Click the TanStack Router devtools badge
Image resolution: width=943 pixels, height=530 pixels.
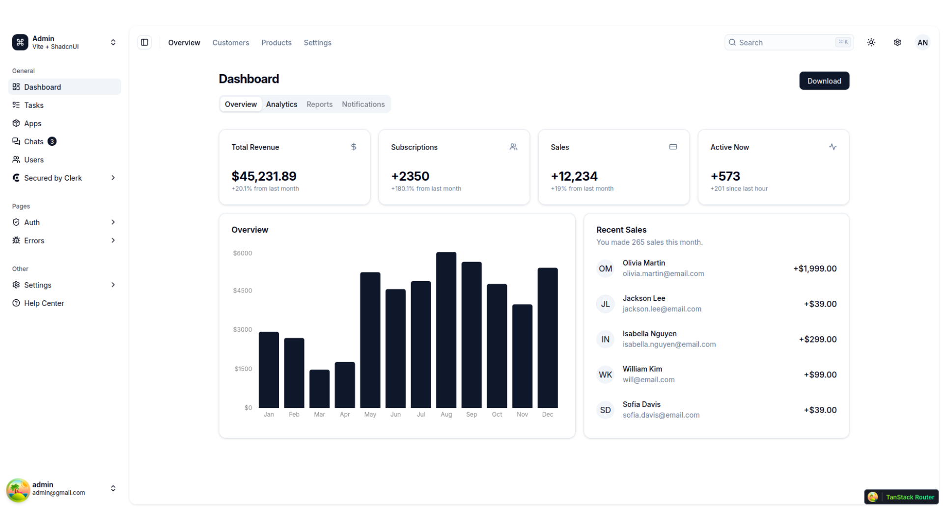902,497
